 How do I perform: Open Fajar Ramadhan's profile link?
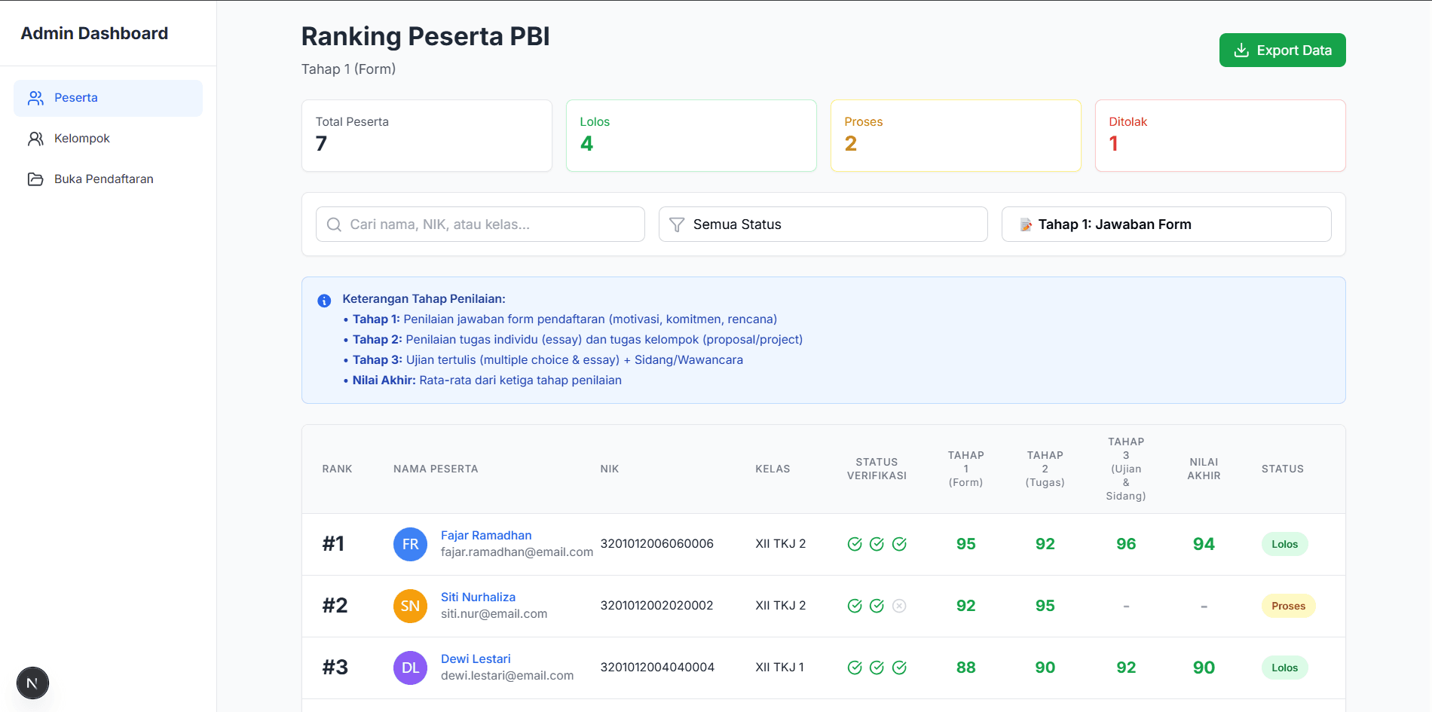[x=486, y=536]
